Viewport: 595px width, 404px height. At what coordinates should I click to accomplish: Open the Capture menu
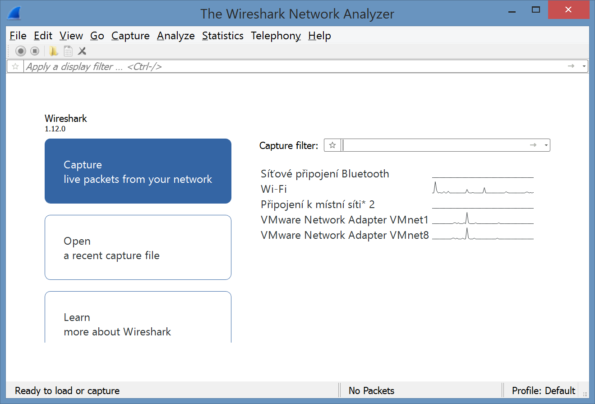130,36
